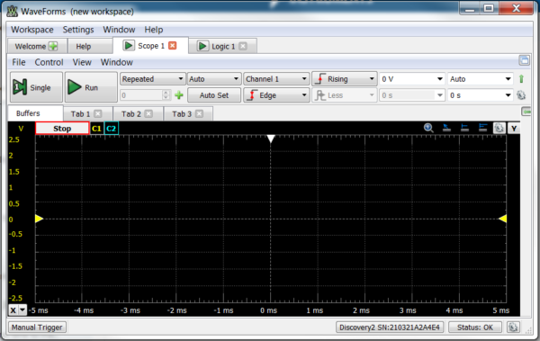Open the Settings menu
The width and height of the screenshot is (540, 341).
click(x=78, y=30)
